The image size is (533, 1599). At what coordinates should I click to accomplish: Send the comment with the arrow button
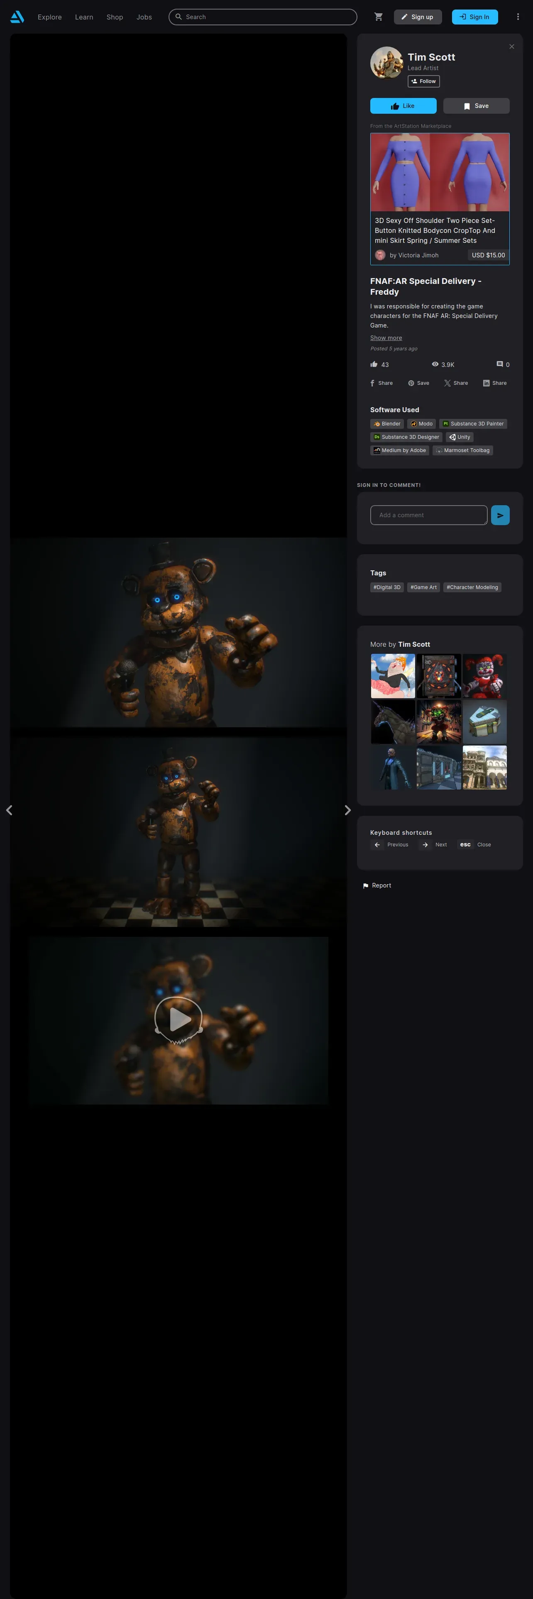tap(500, 515)
